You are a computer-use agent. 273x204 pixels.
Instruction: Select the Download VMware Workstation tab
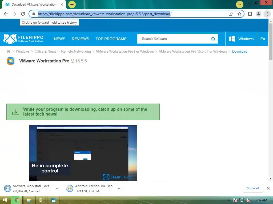(x=34, y=5)
